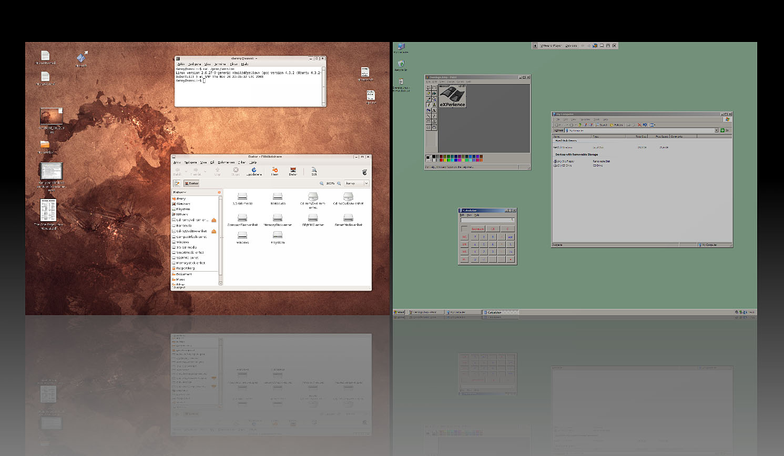Expand the My Computer address bar dropdown

716,130
